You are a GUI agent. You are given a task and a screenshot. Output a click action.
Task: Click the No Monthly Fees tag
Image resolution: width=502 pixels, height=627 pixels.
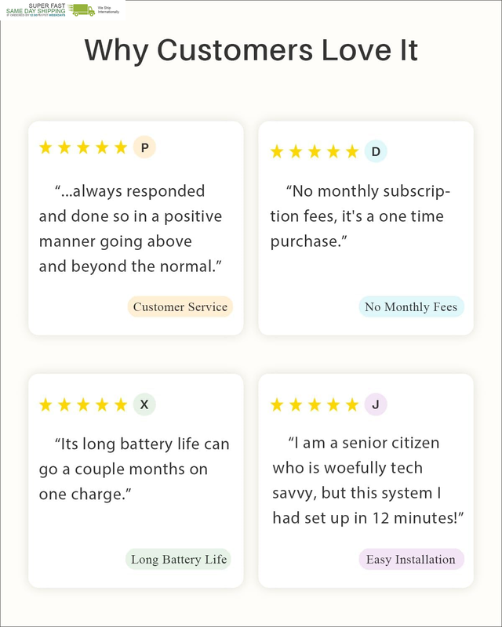click(x=411, y=306)
